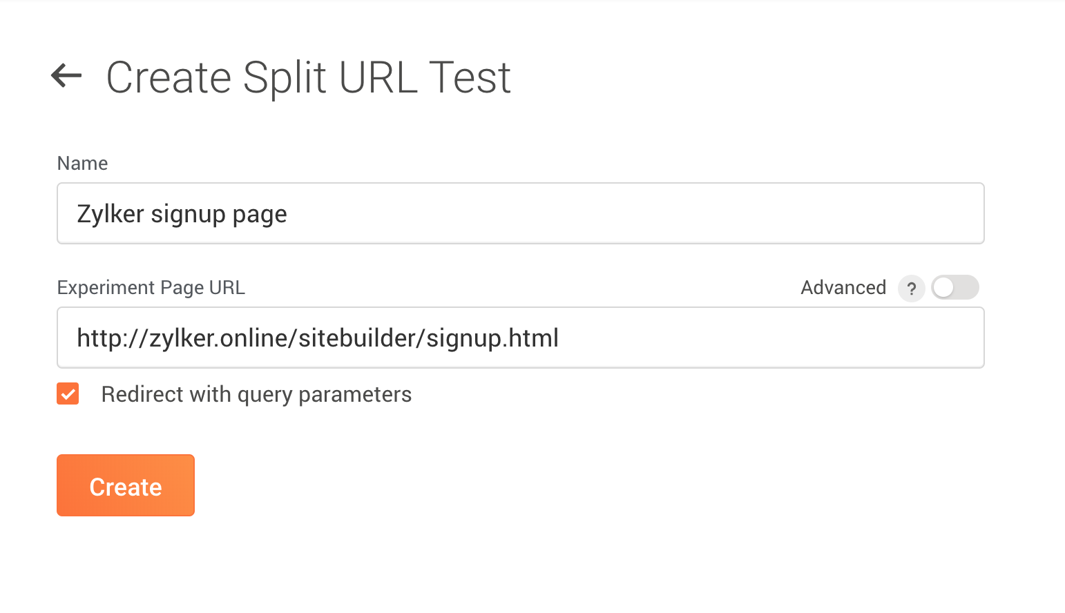
Task: Click the 'Experiment Page URL' label
Action: [151, 287]
